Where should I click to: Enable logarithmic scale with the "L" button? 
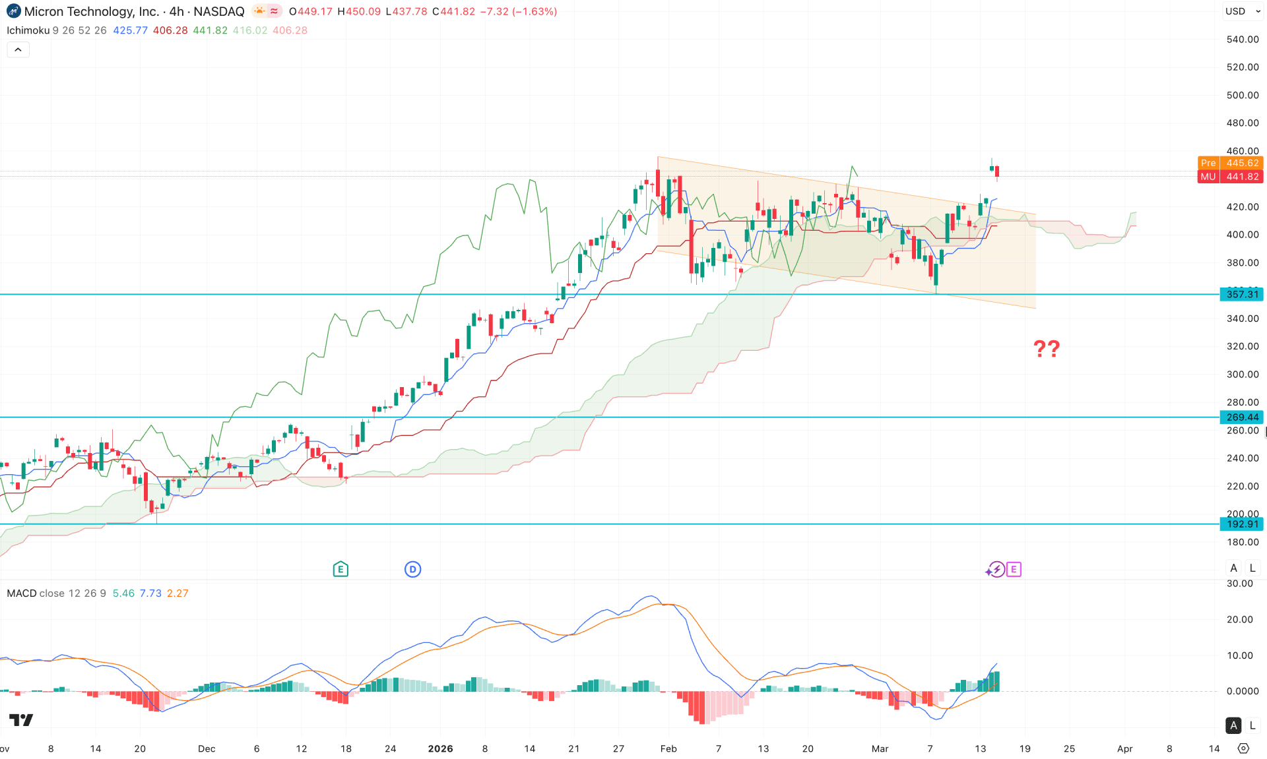click(1252, 568)
